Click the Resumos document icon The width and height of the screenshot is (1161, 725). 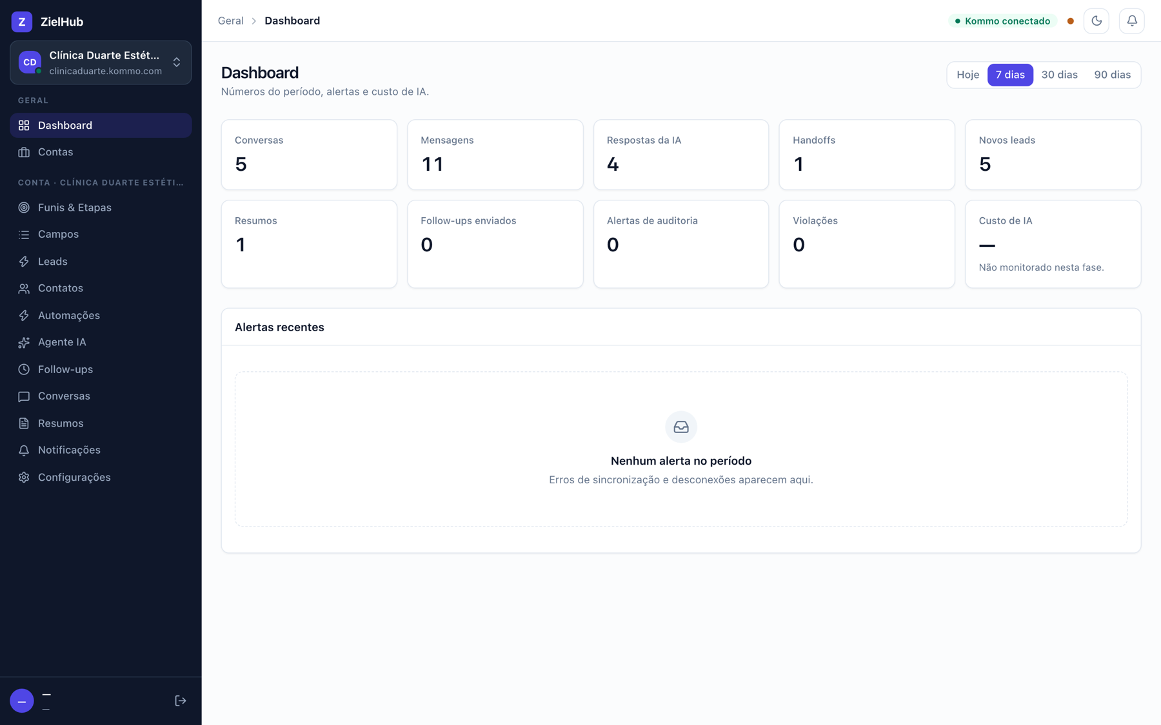point(24,423)
